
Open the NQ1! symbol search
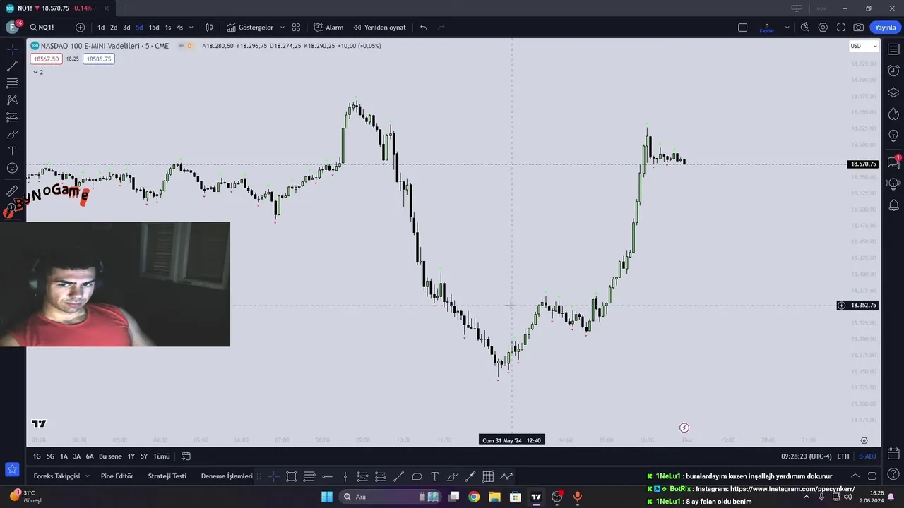pyautogui.click(x=42, y=28)
